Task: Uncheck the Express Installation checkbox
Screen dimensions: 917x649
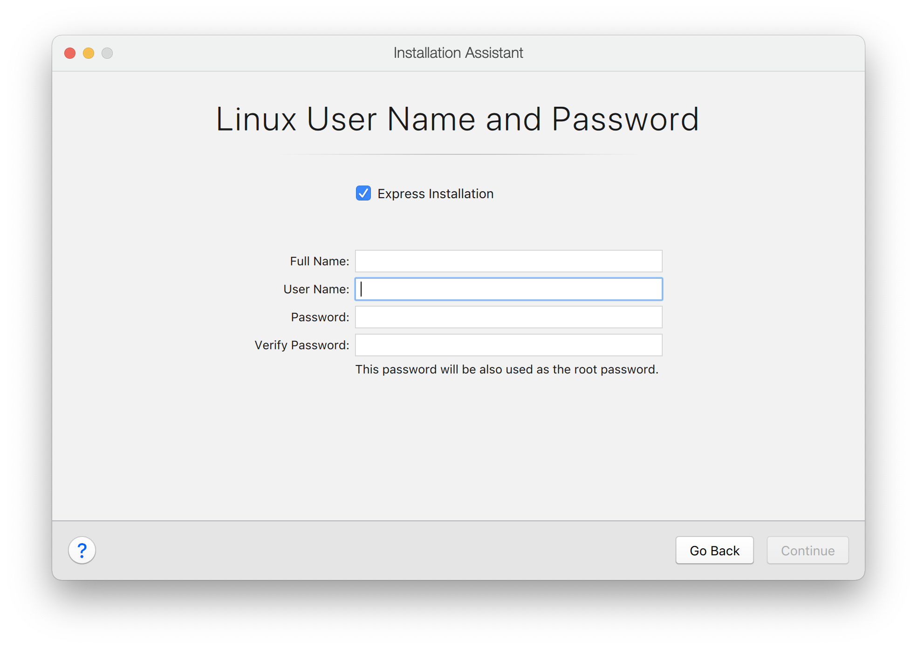Action: [x=363, y=193]
